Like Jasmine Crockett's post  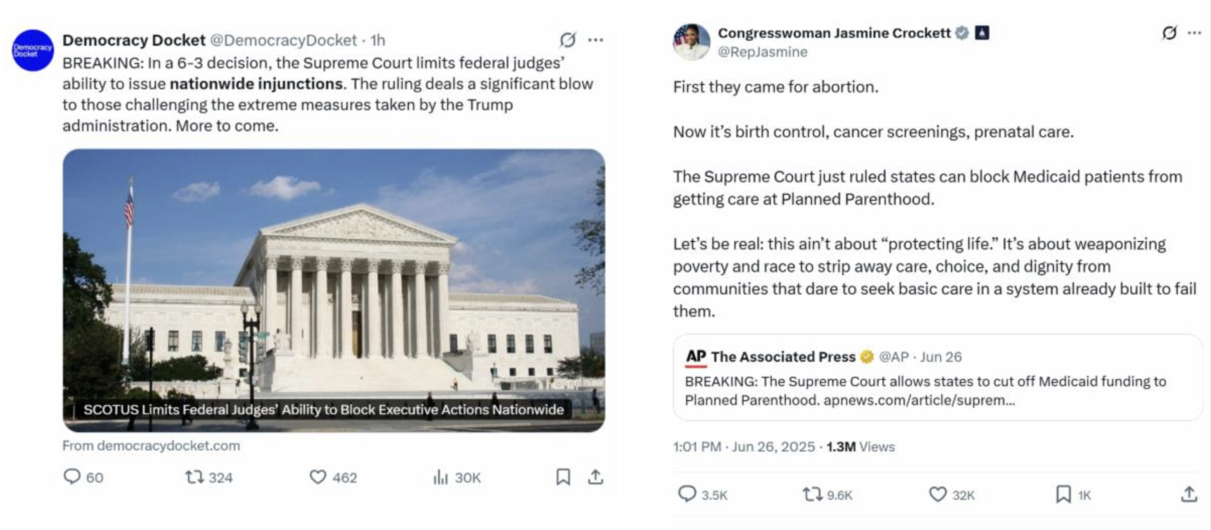click(x=937, y=494)
